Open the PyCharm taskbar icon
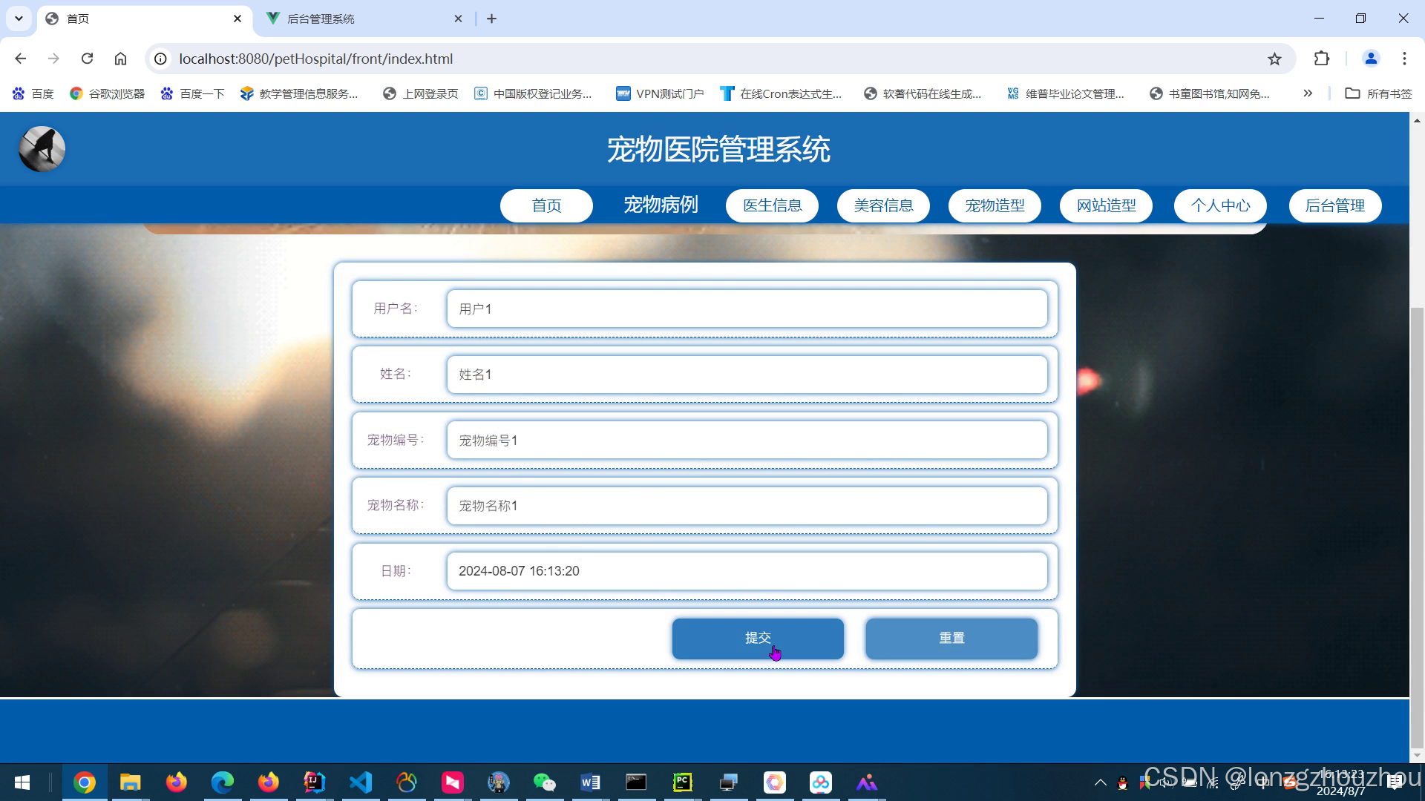This screenshot has height=801, width=1425. coord(682,782)
